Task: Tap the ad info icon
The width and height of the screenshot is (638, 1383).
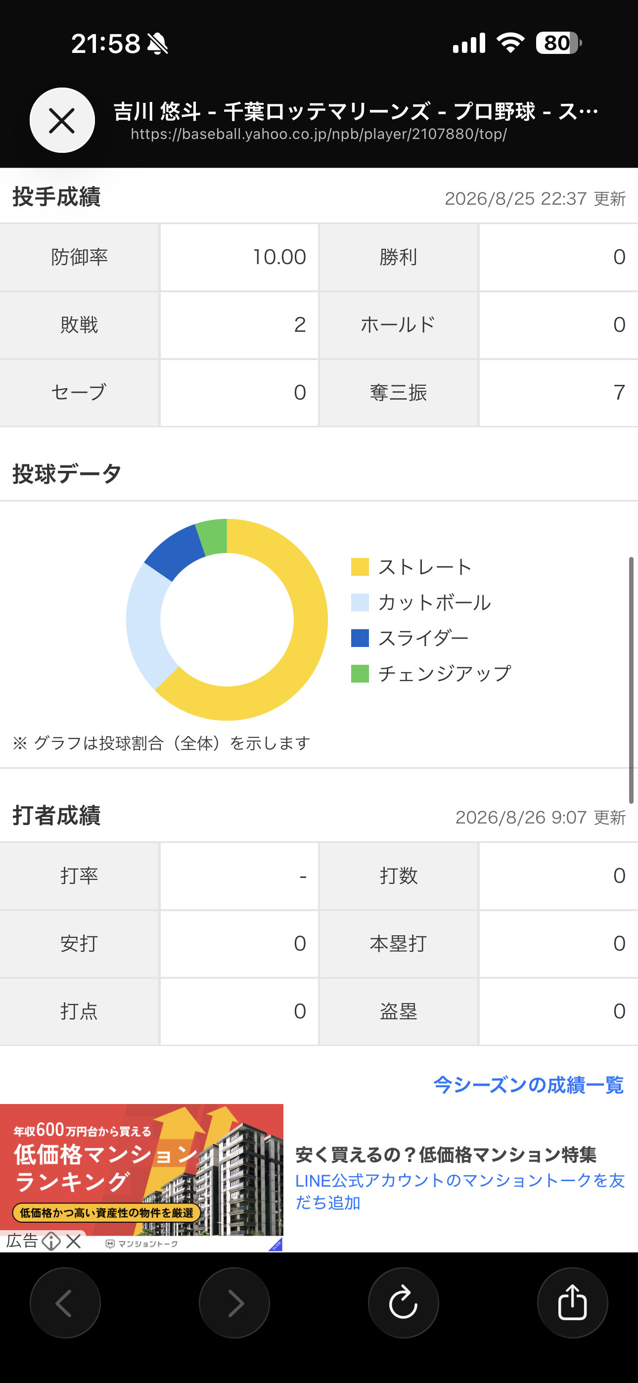Action: 51,1241
